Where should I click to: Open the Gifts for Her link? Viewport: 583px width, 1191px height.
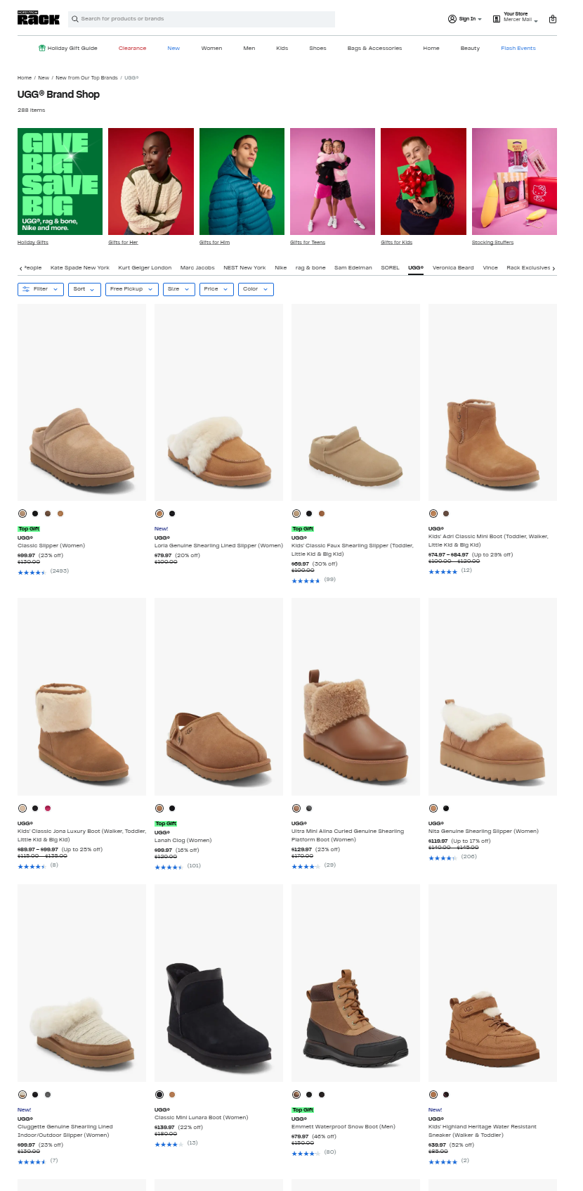pyautogui.click(x=123, y=243)
